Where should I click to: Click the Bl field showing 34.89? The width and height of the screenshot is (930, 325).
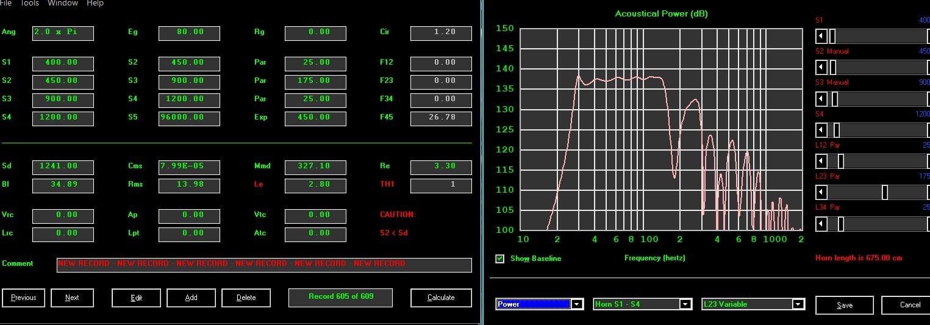tap(63, 185)
